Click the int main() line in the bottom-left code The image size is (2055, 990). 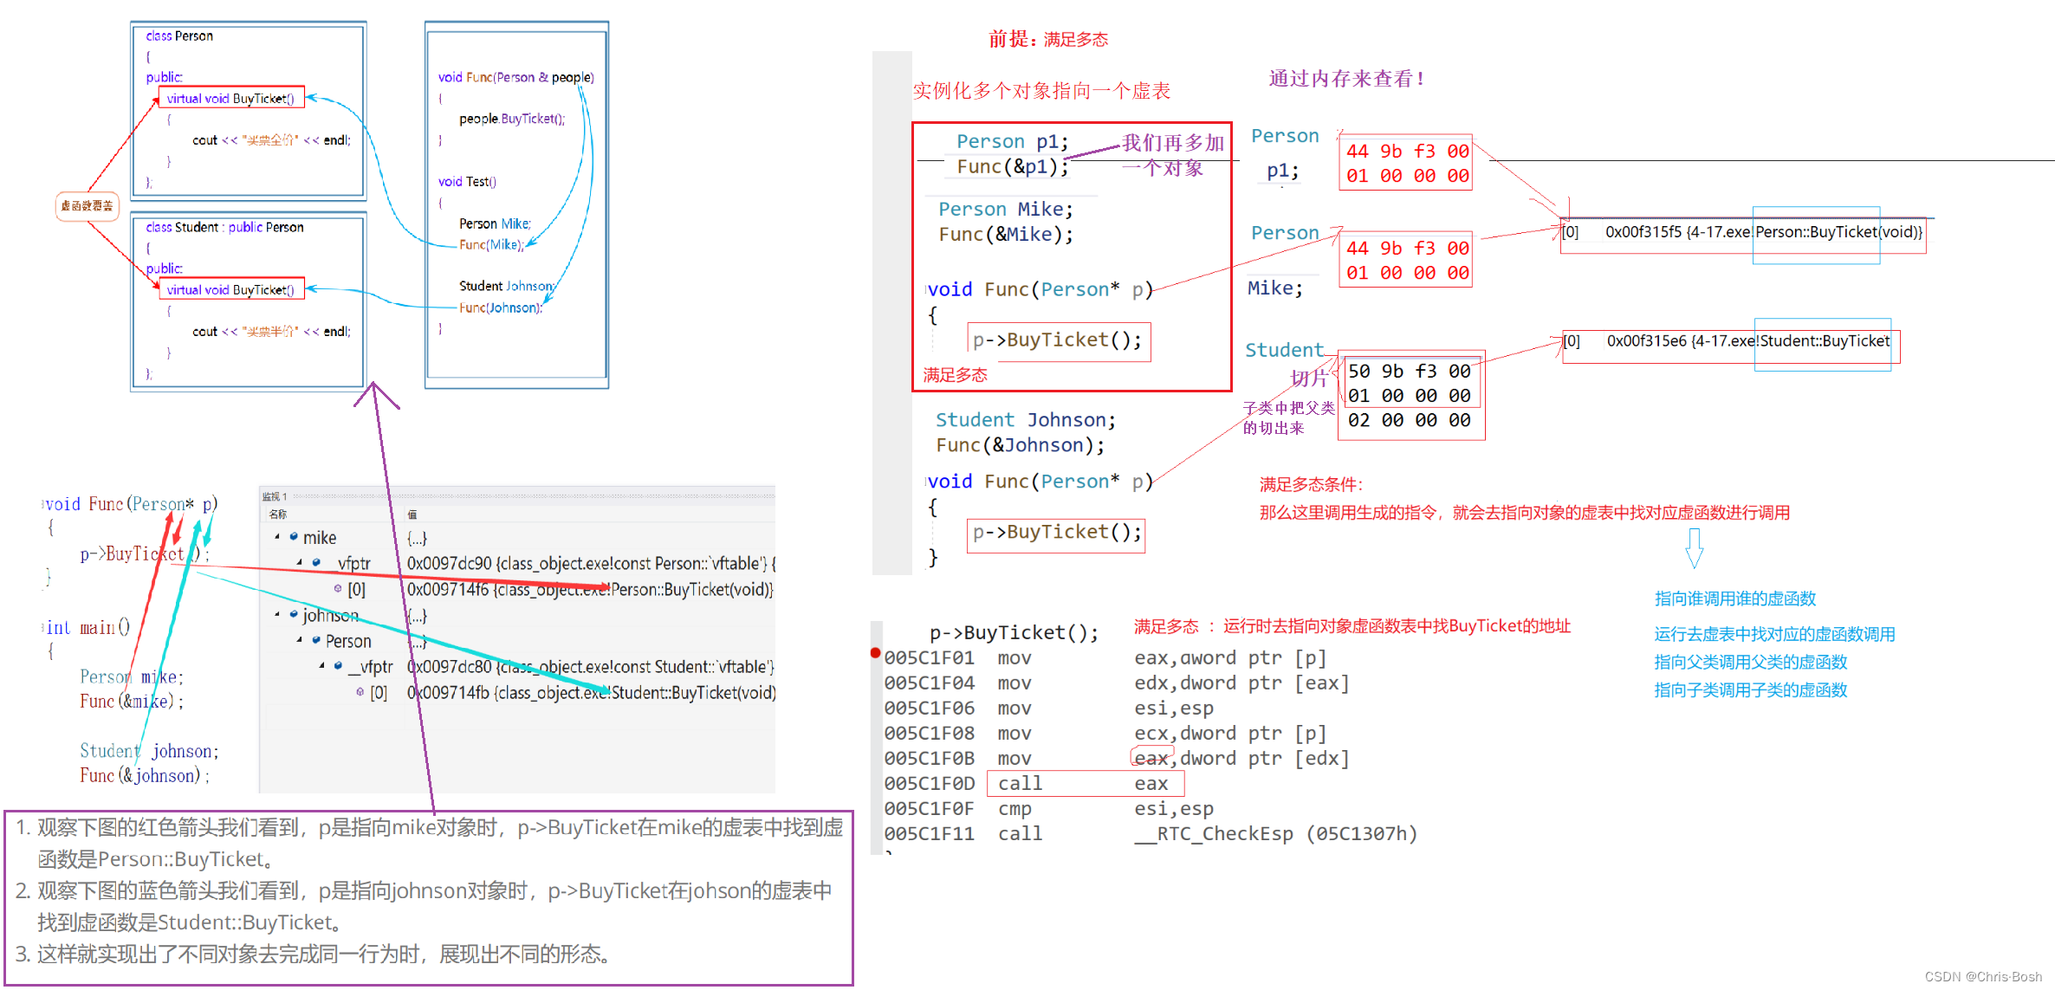point(88,627)
